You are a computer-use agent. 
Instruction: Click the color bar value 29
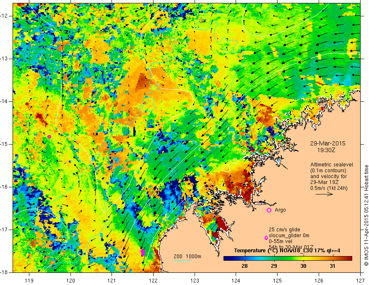point(274,266)
